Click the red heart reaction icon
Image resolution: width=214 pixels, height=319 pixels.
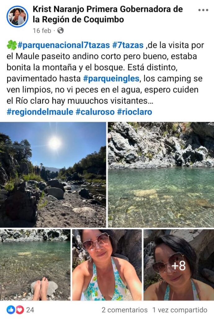tap(19, 310)
